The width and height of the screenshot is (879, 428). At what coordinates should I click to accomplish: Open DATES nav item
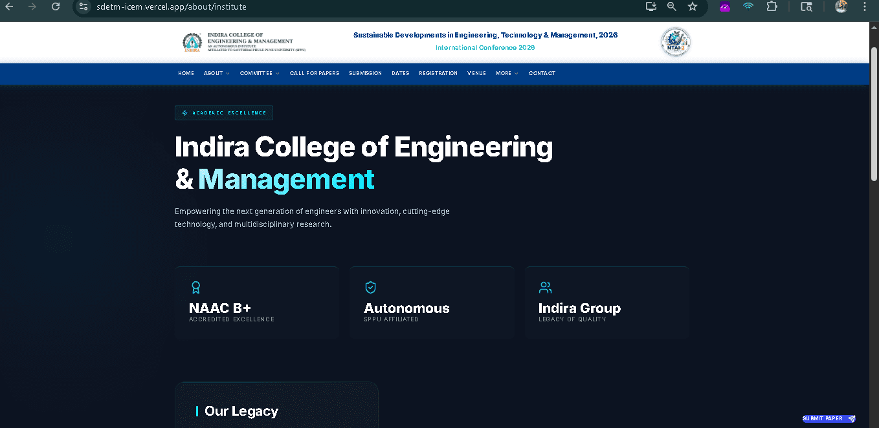[400, 74]
